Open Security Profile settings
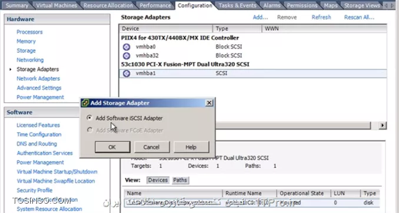This screenshot has width=399, height=213. (34, 191)
